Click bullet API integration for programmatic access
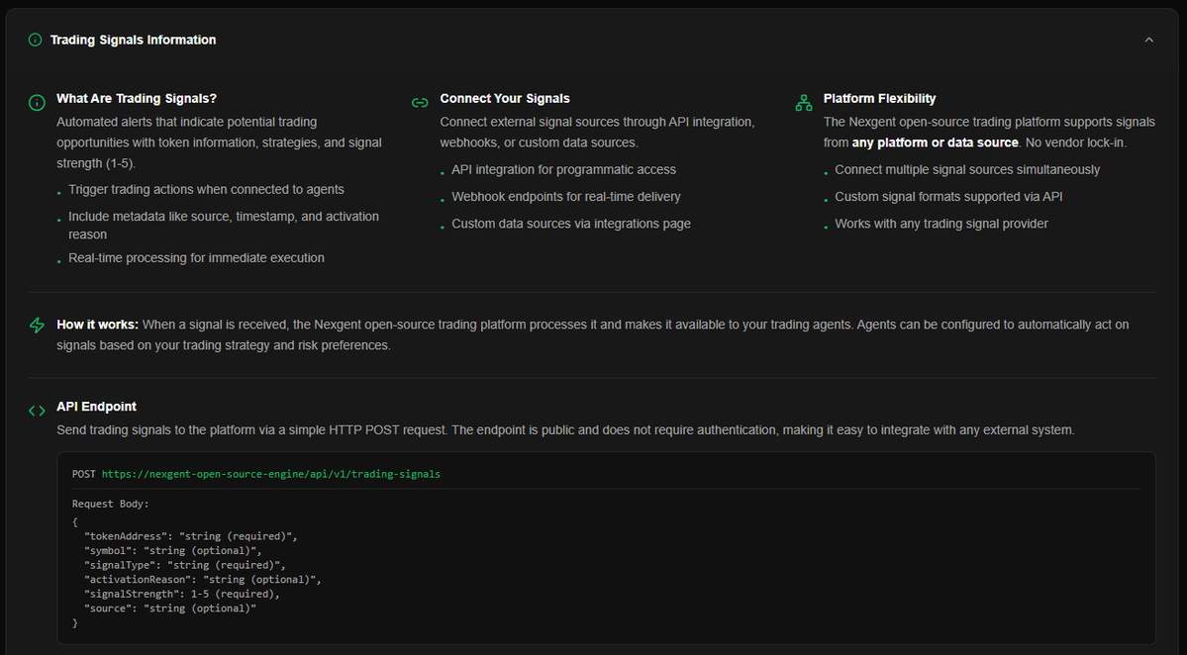The height and width of the screenshot is (655, 1187). coord(564,170)
